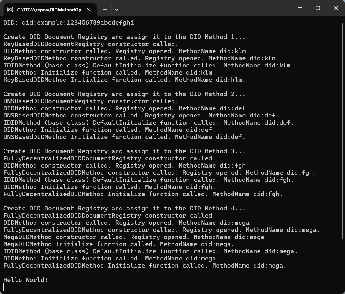345x294 pixels.
Task: Minimize the terminal window
Action: [x=300, y=8]
